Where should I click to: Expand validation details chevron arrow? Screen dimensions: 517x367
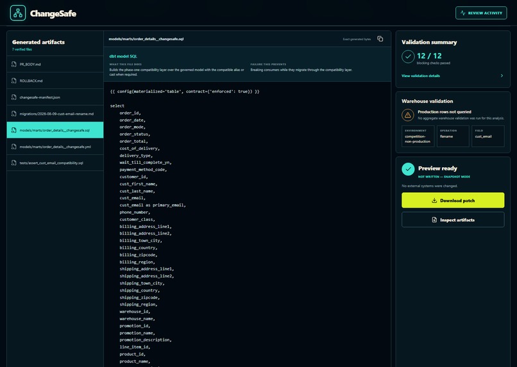click(502, 76)
